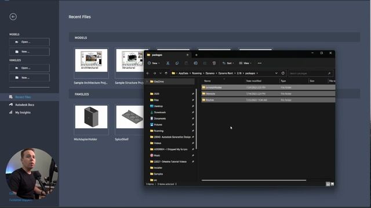
Task: Open MicAdapterHolder family thumbnail
Action: pyautogui.click(x=92, y=117)
